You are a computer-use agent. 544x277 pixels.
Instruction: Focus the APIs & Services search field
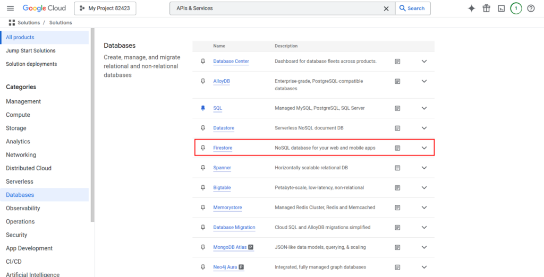click(277, 8)
